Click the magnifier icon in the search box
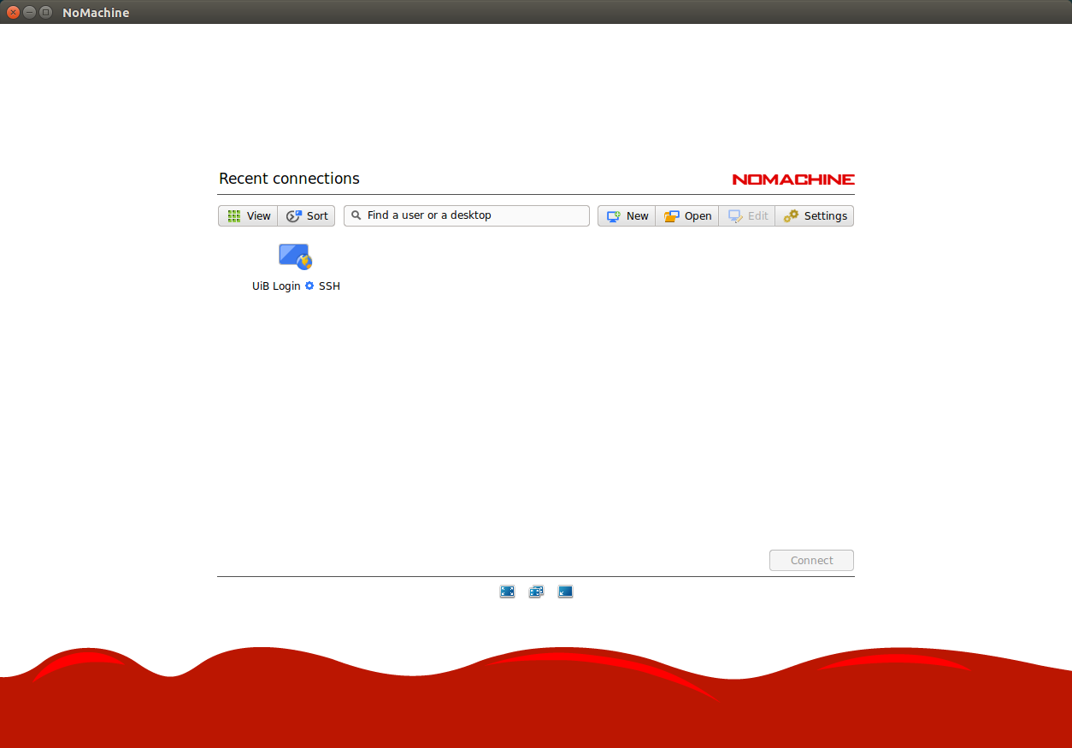This screenshot has width=1072, height=748. click(356, 215)
